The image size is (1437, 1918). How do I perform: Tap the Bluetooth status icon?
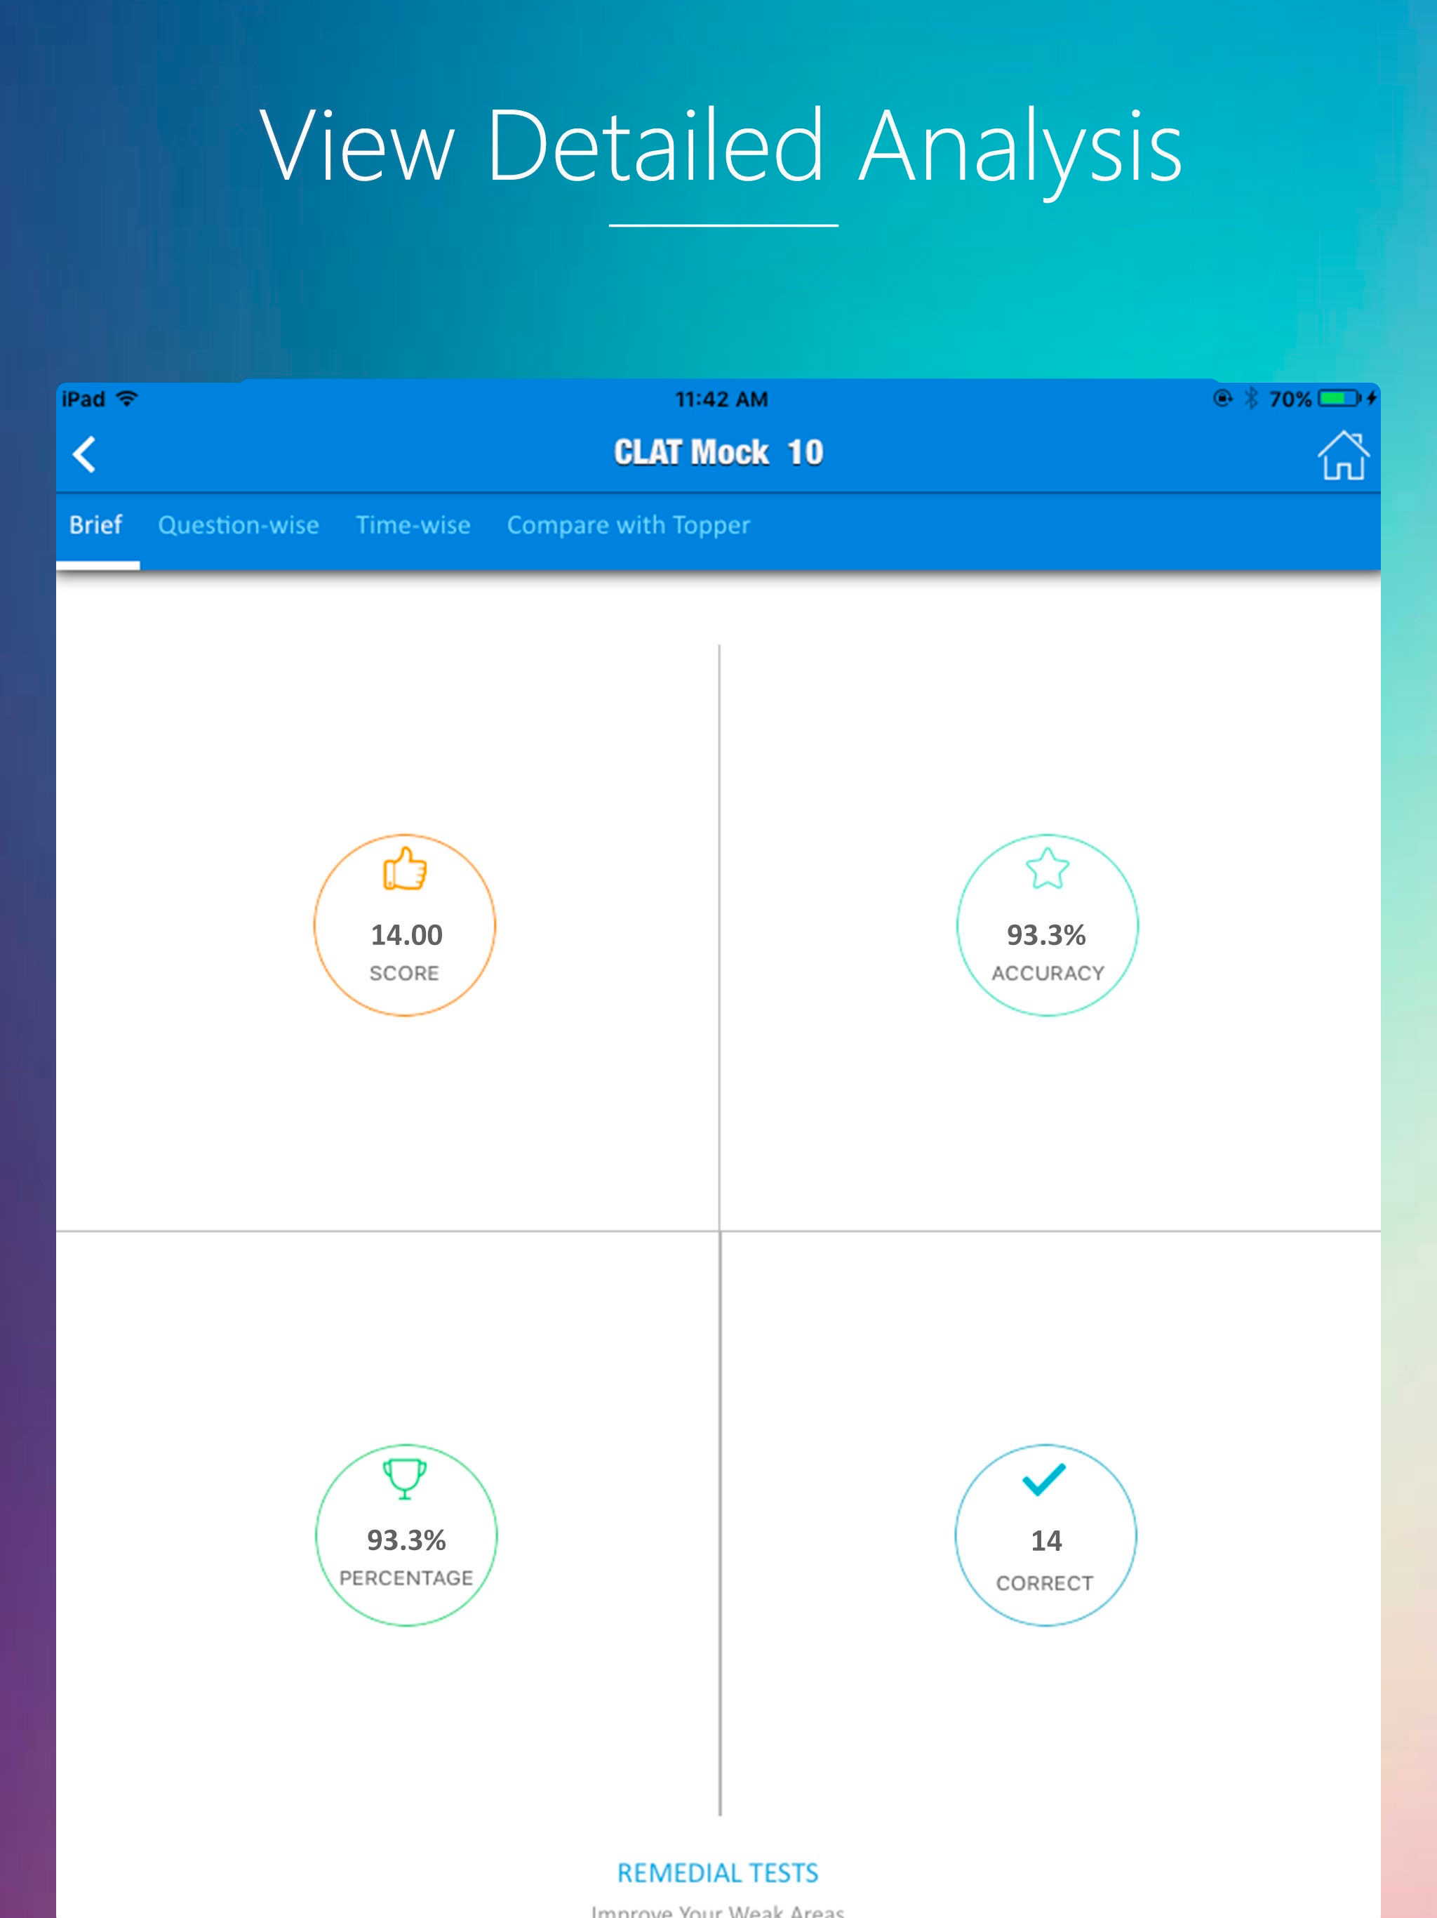tap(1250, 398)
